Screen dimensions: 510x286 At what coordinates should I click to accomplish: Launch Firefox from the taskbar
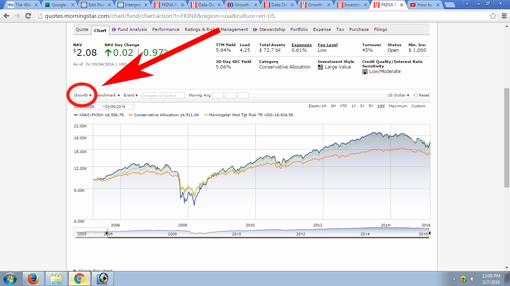click(33, 279)
